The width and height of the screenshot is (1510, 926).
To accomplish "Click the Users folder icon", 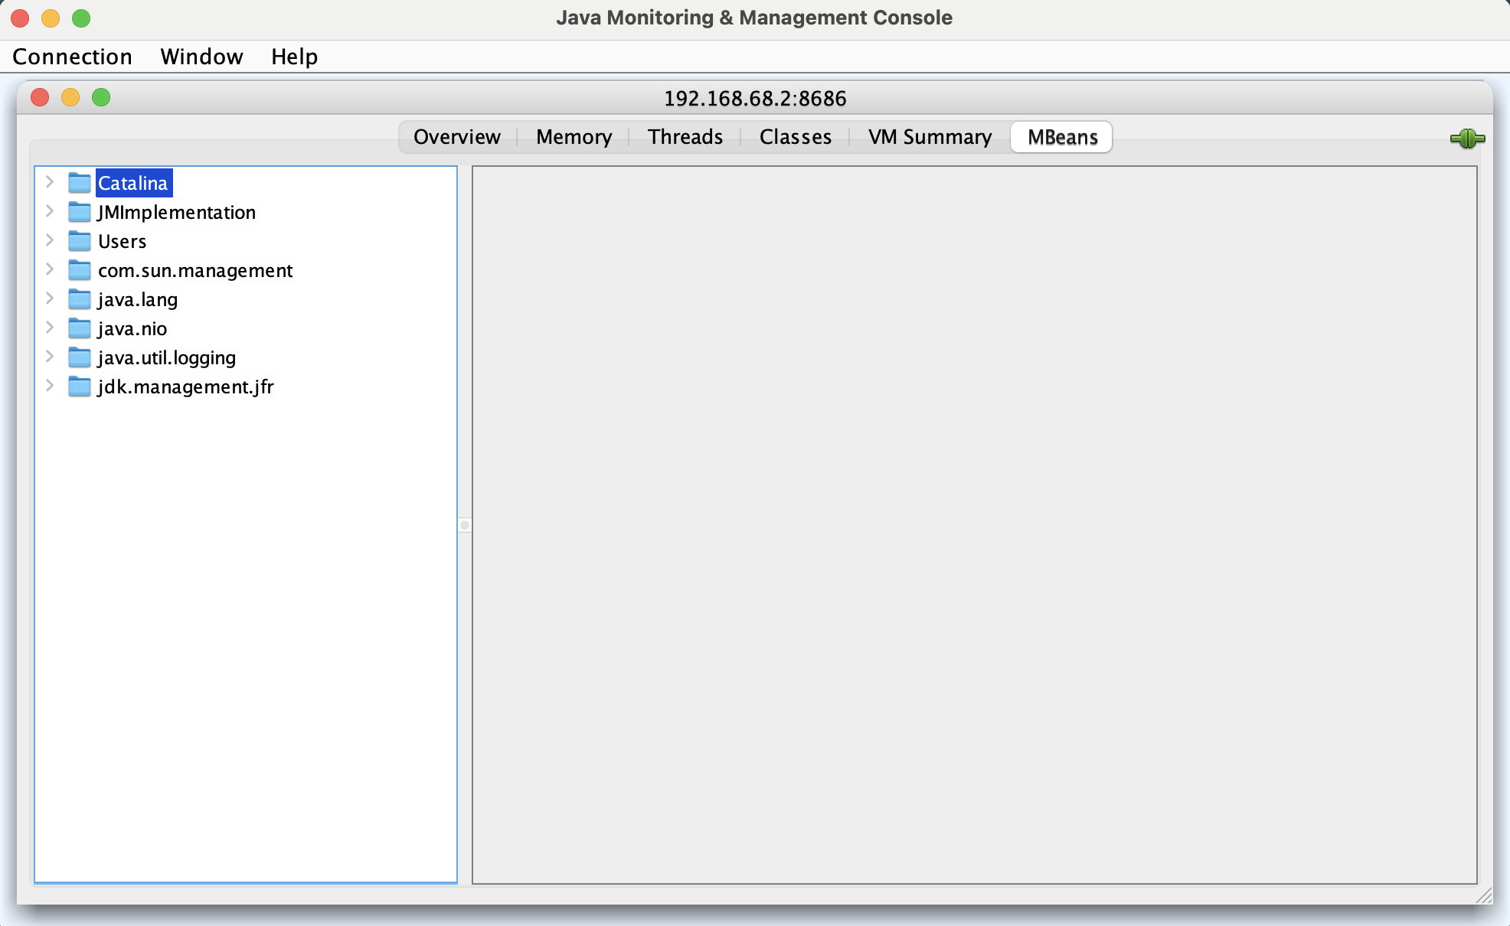I will (80, 241).
